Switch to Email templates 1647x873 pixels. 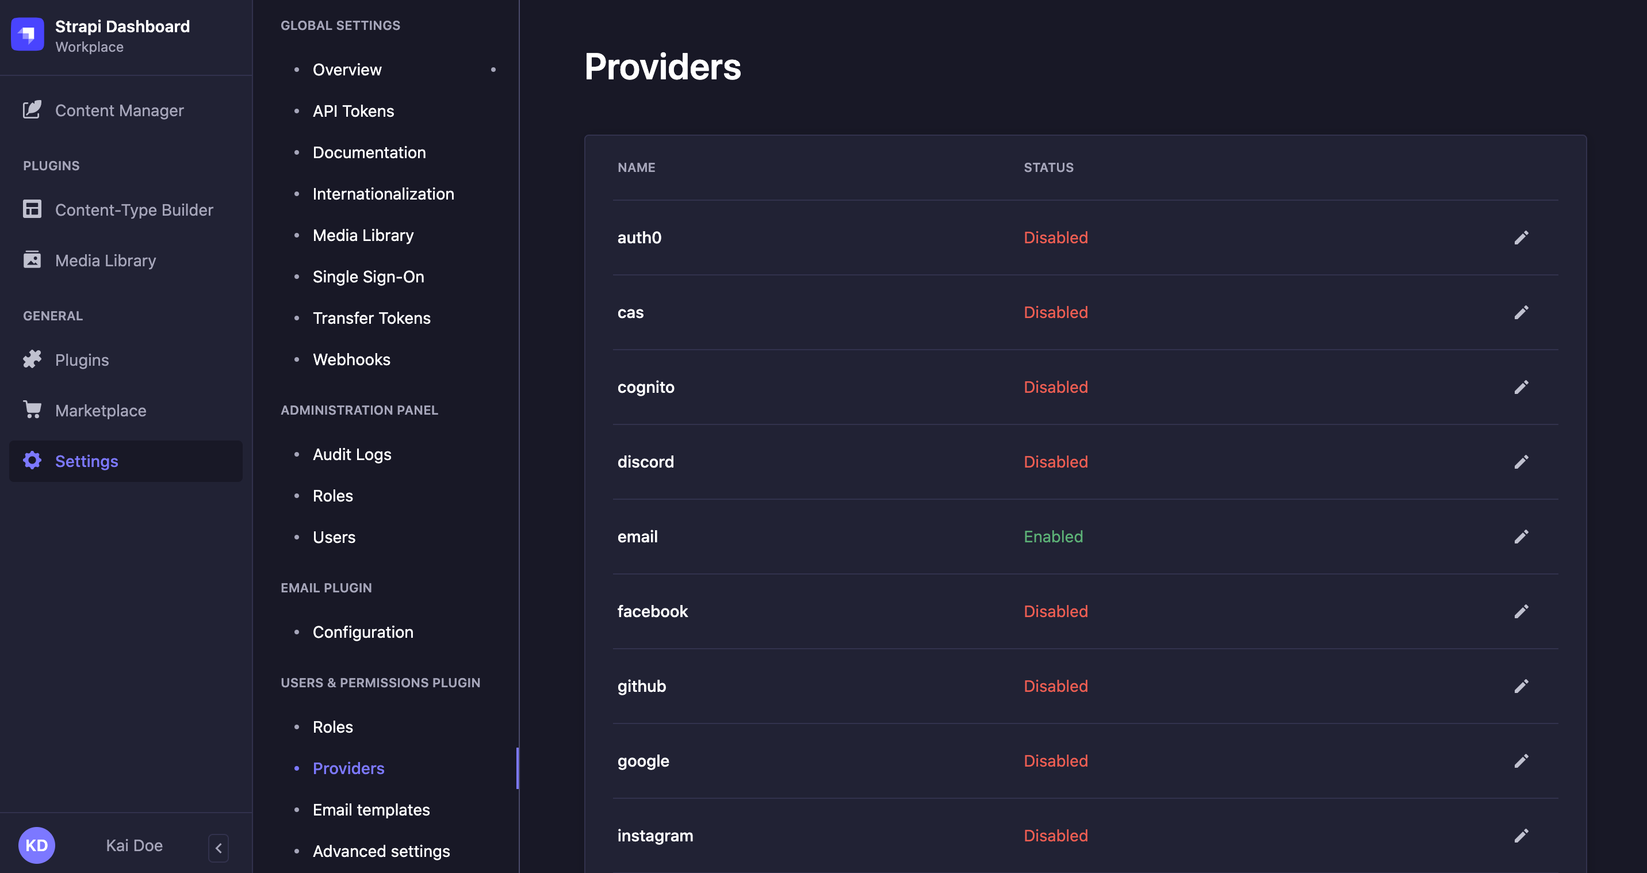tap(371, 809)
